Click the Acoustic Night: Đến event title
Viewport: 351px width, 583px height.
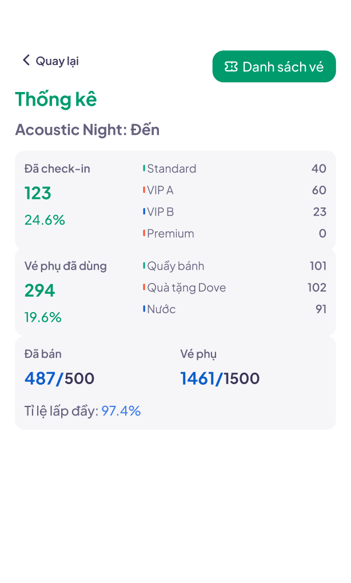pos(87,130)
